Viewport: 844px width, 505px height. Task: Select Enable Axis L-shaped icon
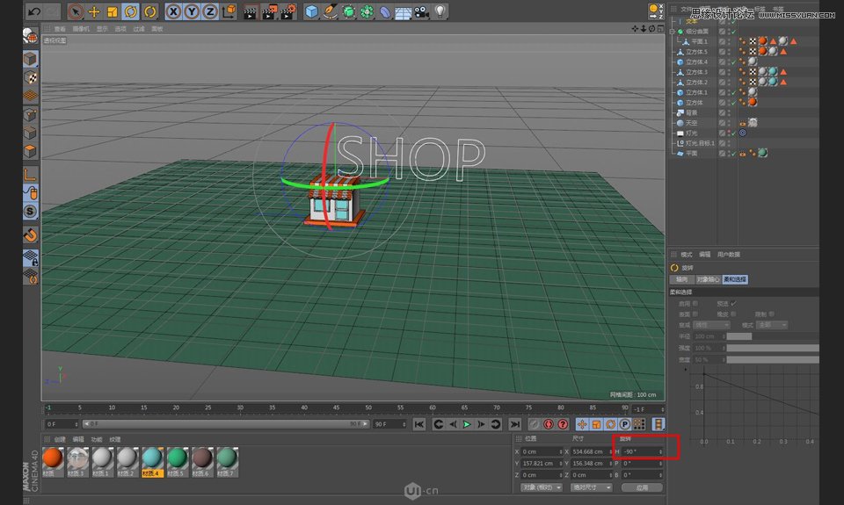31,174
